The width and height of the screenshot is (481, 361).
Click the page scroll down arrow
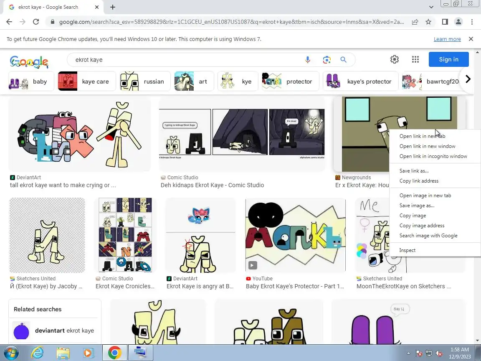tap(478, 341)
